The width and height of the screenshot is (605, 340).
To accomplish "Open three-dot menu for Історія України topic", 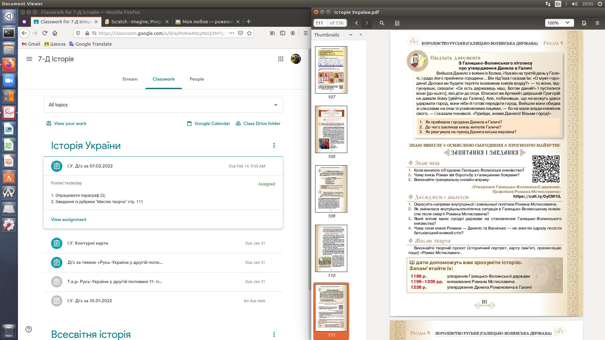I will pyautogui.click(x=274, y=145).
